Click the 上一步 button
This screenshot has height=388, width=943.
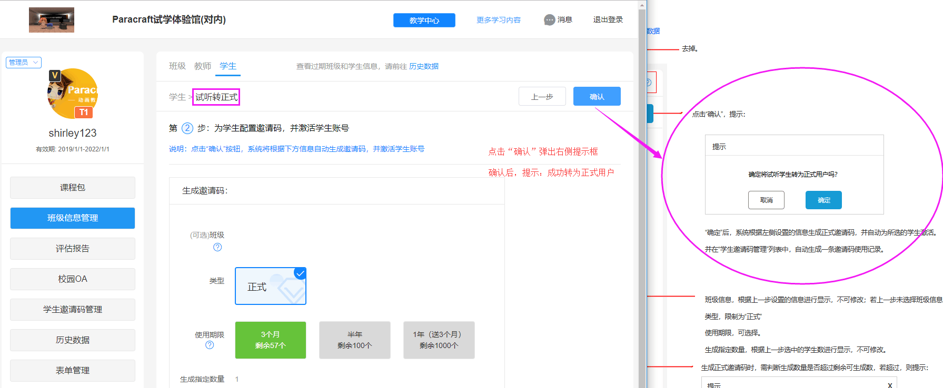pyautogui.click(x=542, y=97)
